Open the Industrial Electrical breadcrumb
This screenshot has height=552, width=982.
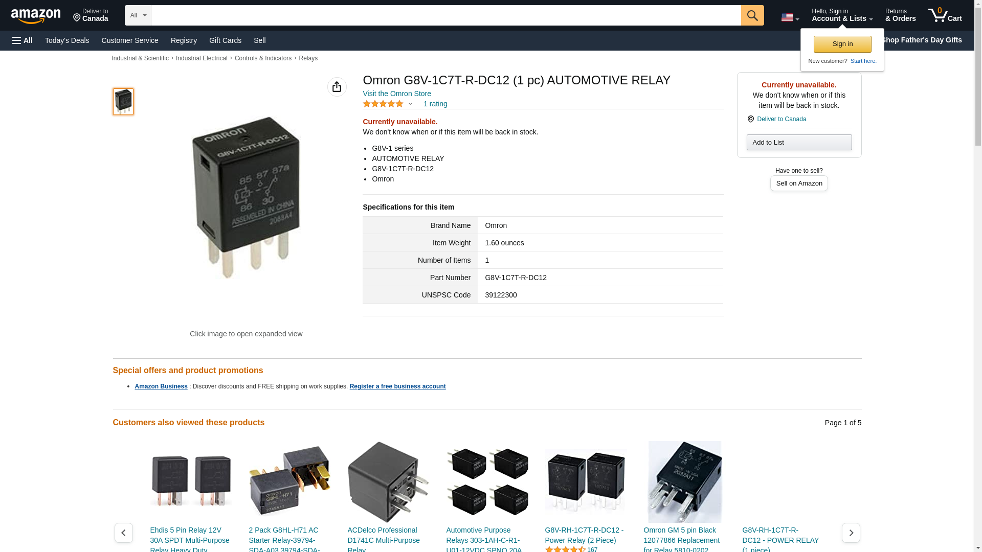point(202,58)
